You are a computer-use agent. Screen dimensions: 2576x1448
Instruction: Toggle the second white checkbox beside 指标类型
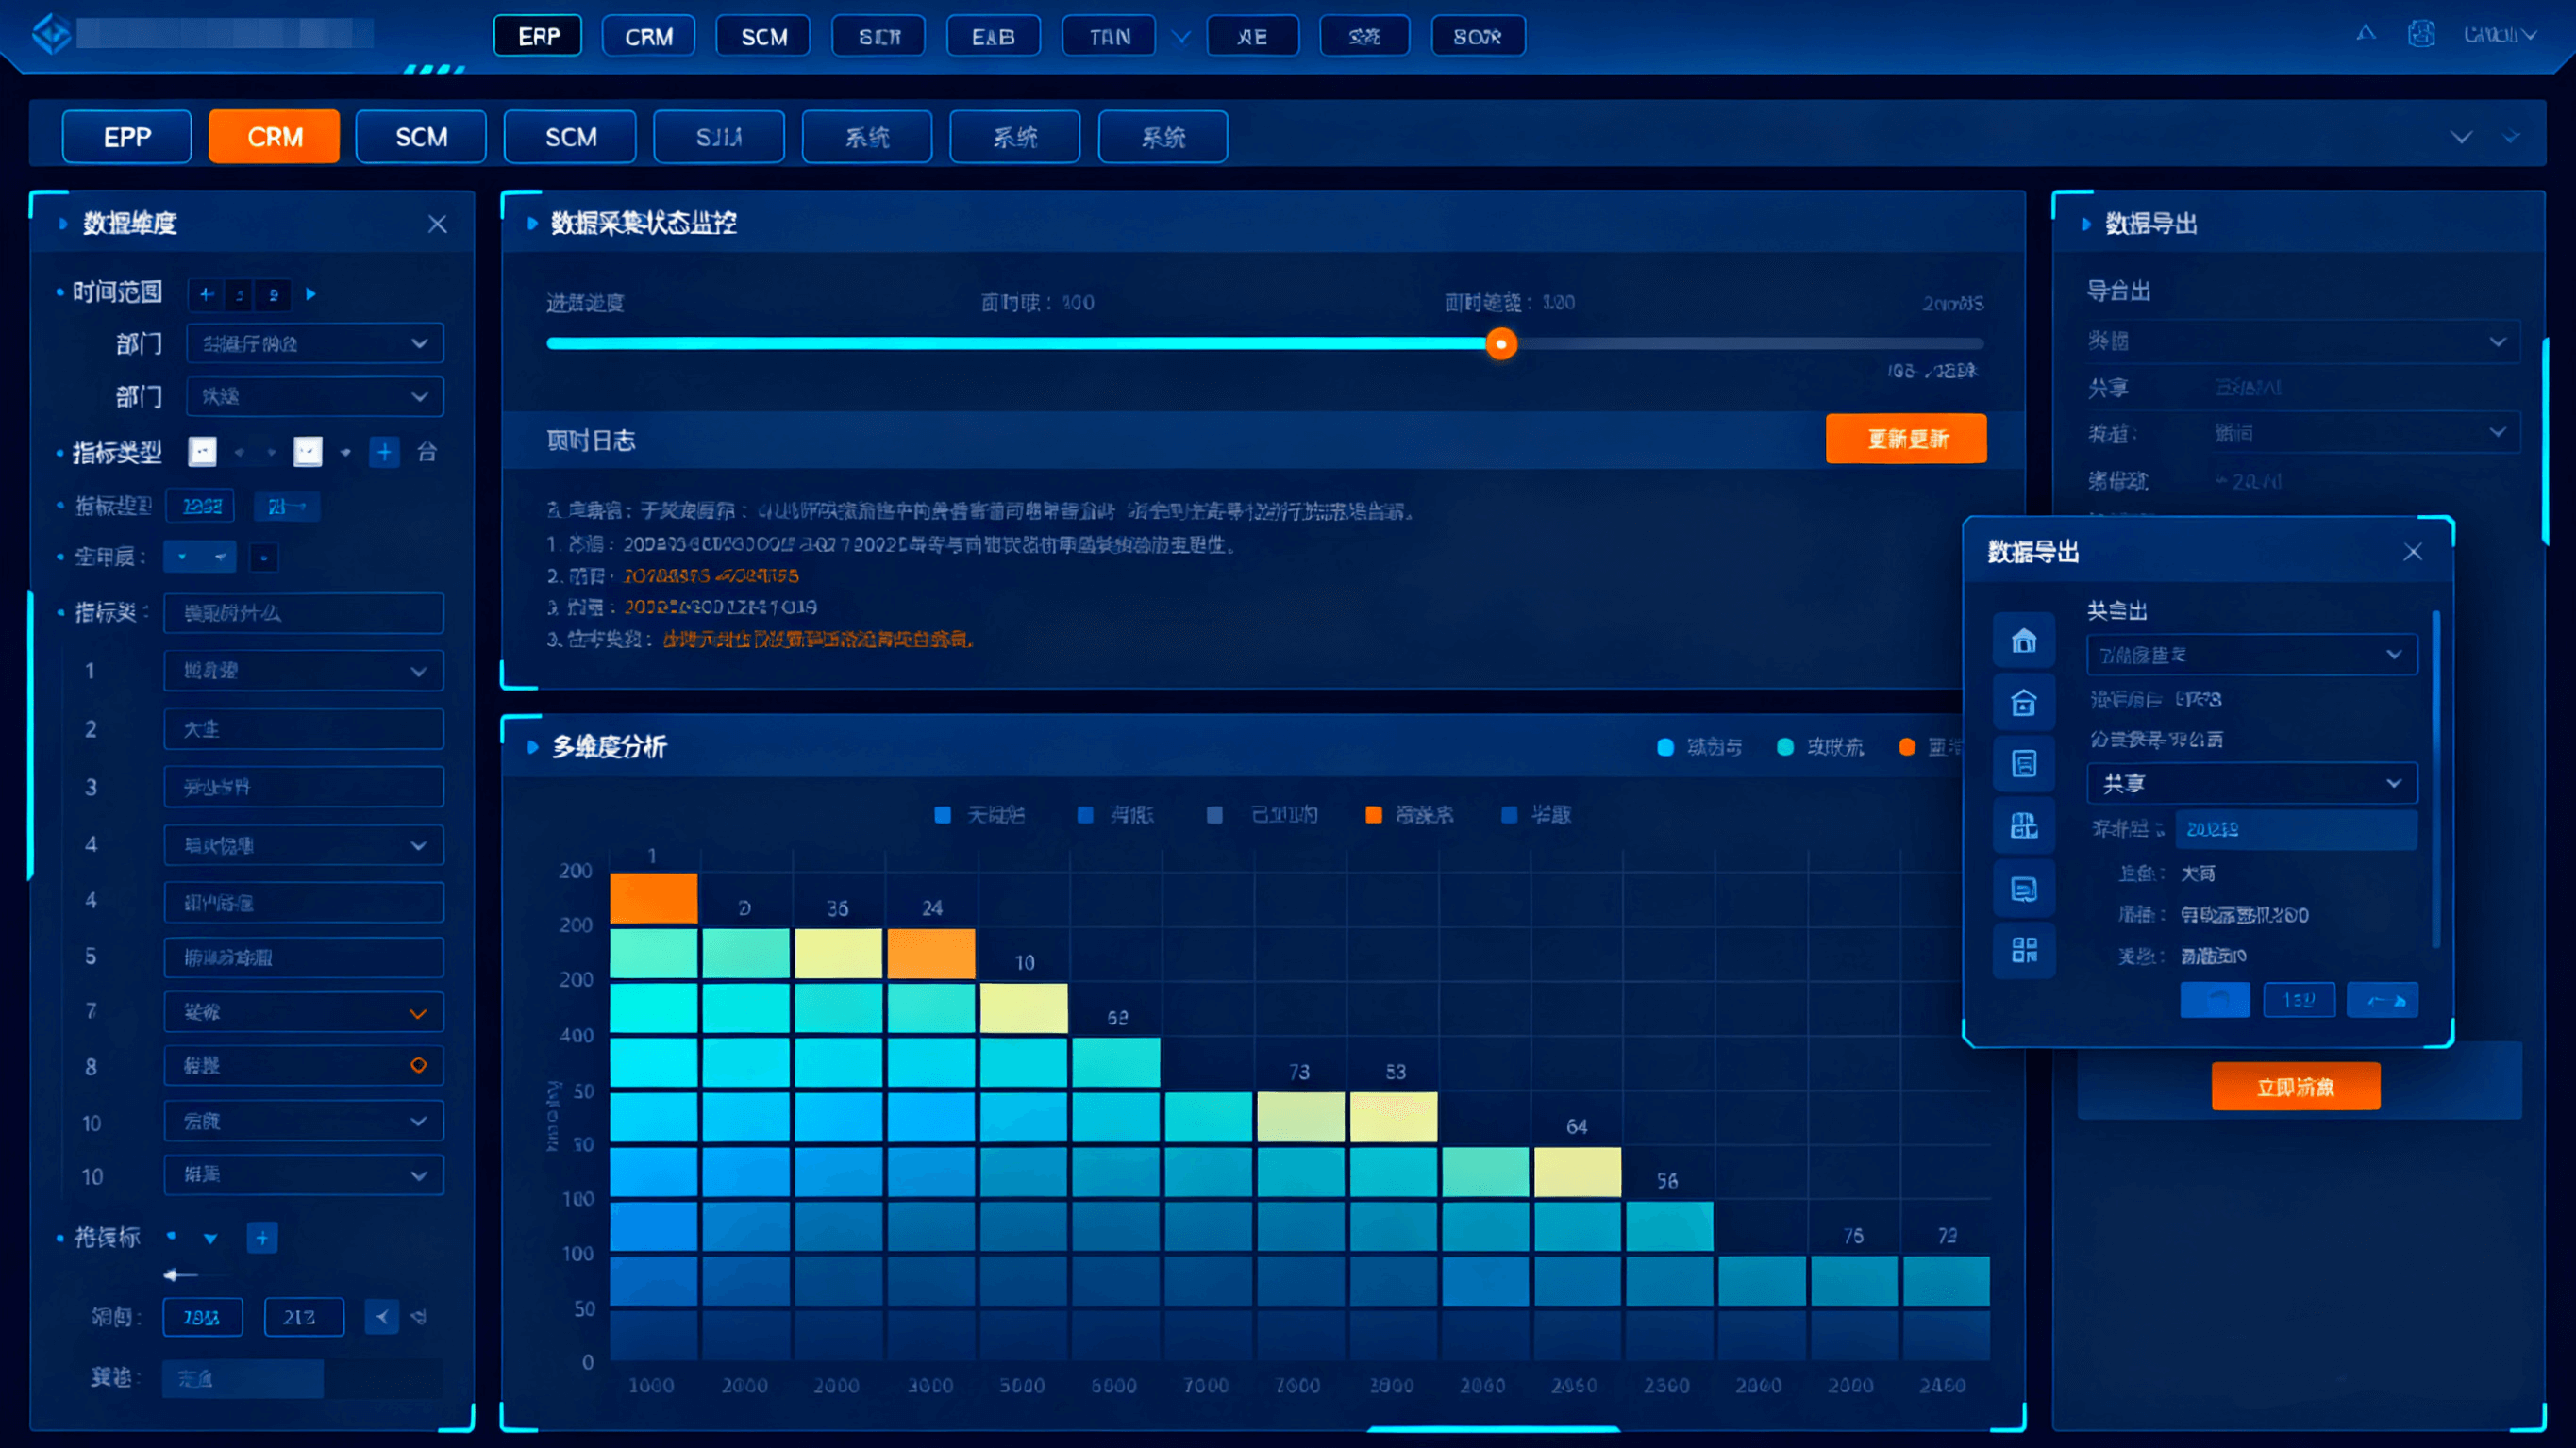tap(307, 452)
